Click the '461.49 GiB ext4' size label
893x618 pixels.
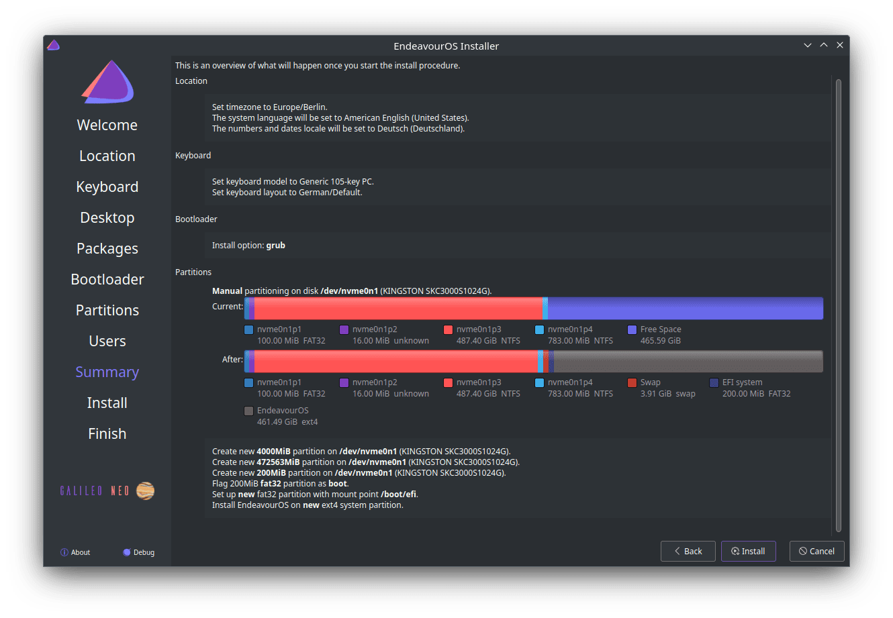(287, 422)
